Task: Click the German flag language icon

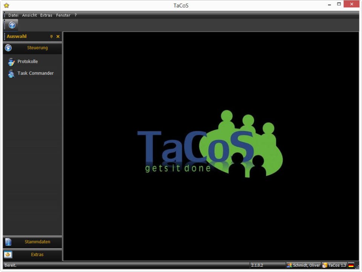Action: click(x=351, y=266)
